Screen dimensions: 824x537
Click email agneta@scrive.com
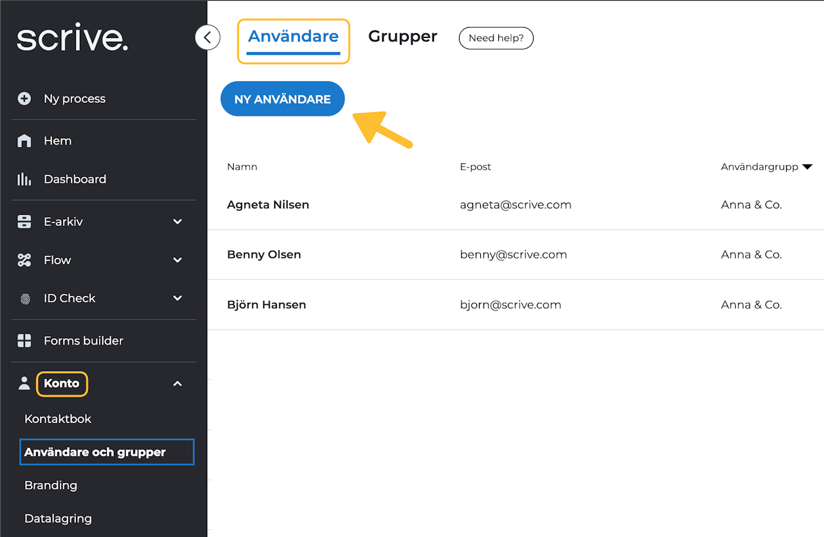pos(516,205)
